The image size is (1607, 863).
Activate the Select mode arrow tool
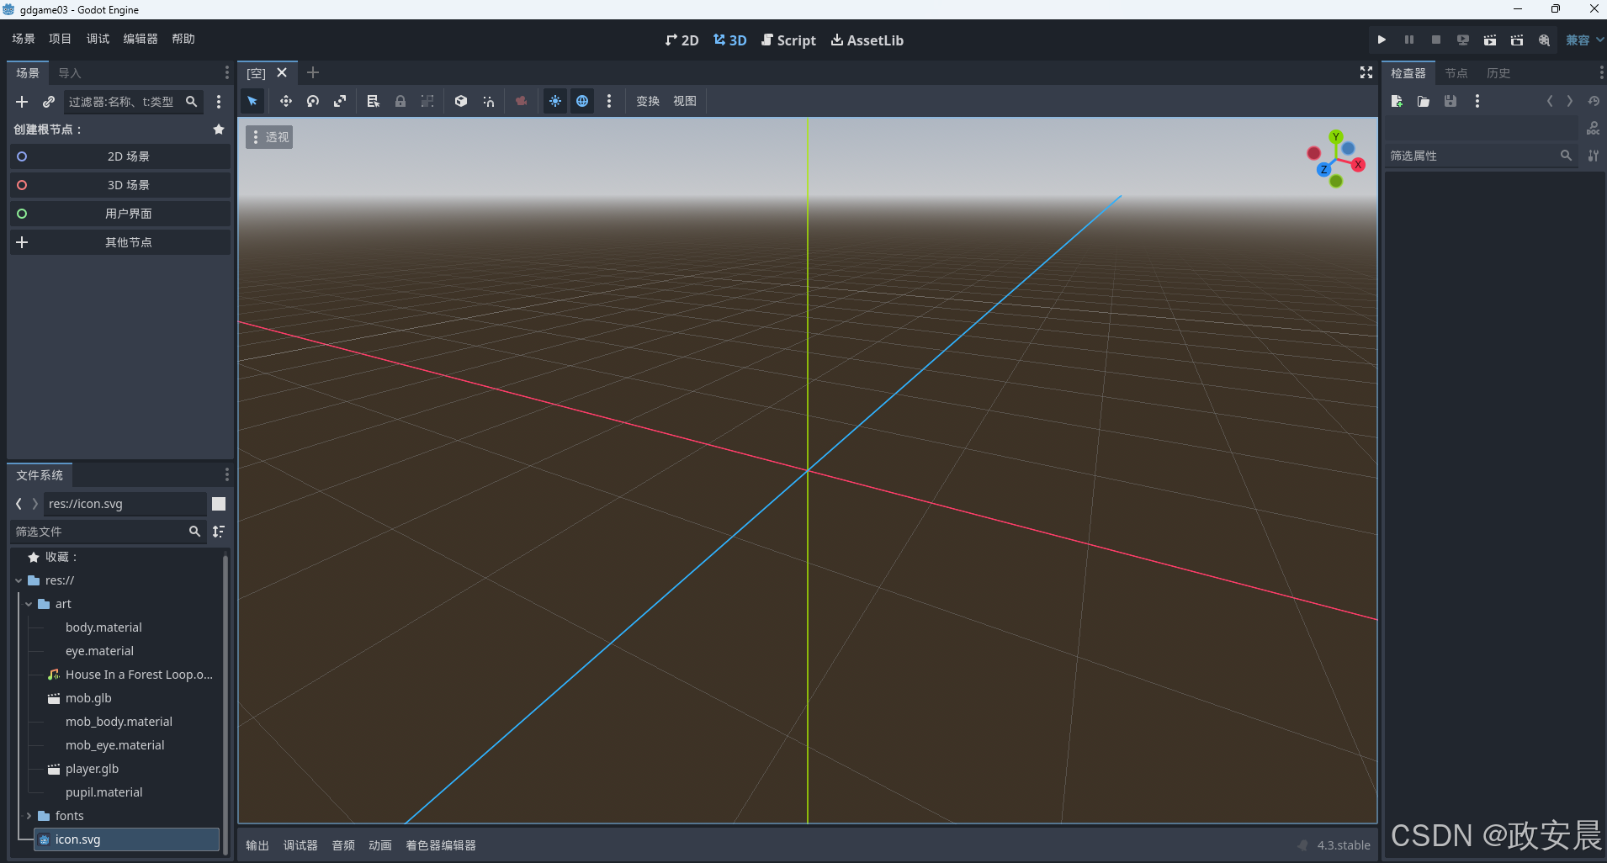(x=252, y=101)
